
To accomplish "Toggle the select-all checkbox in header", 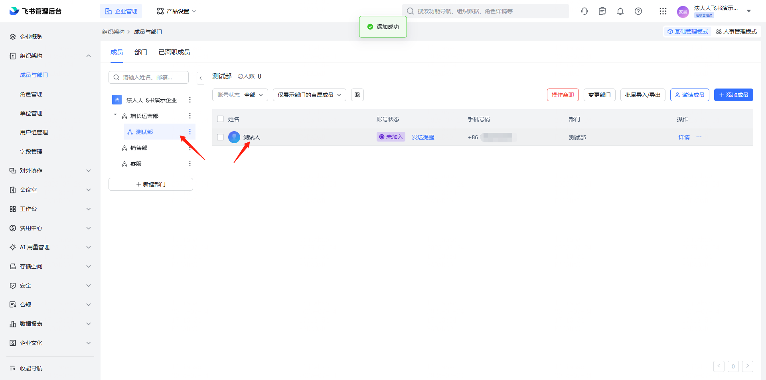I will tap(220, 119).
